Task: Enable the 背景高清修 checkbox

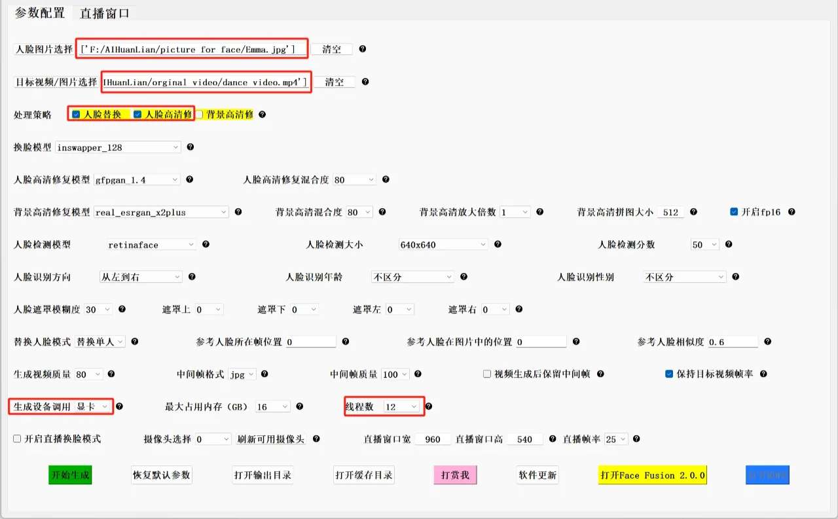Action: tap(200, 115)
